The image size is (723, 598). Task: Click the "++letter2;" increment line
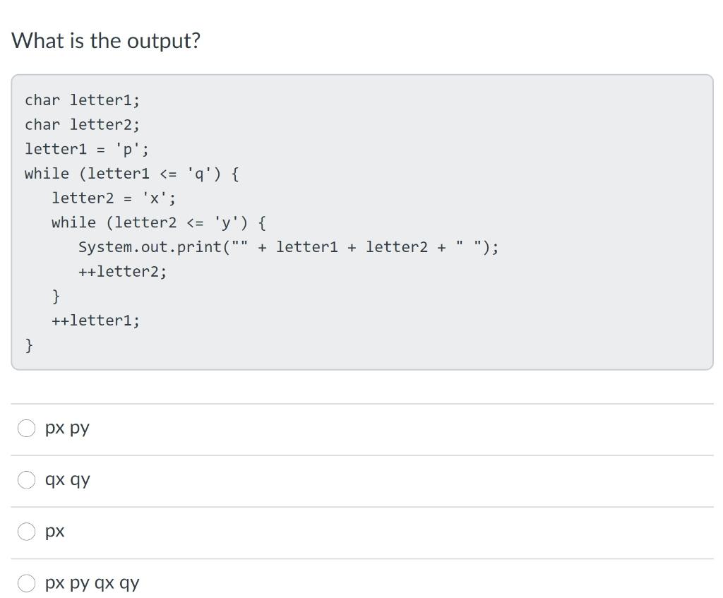(122, 270)
